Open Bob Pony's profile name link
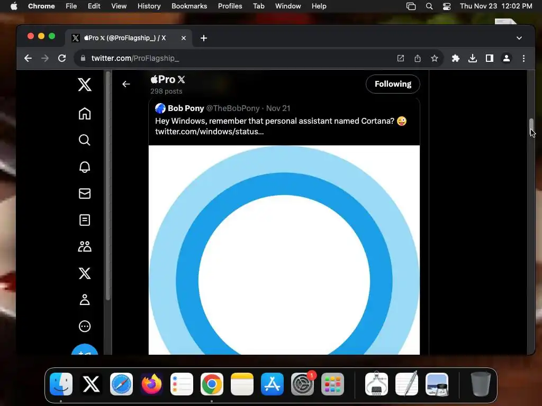542x406 pixels. click(x=186, y=108)
